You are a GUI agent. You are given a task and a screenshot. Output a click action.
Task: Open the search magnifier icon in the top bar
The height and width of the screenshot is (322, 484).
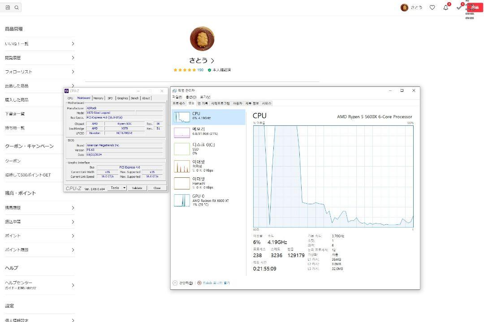pyautogui.click(x=17, y=8)
